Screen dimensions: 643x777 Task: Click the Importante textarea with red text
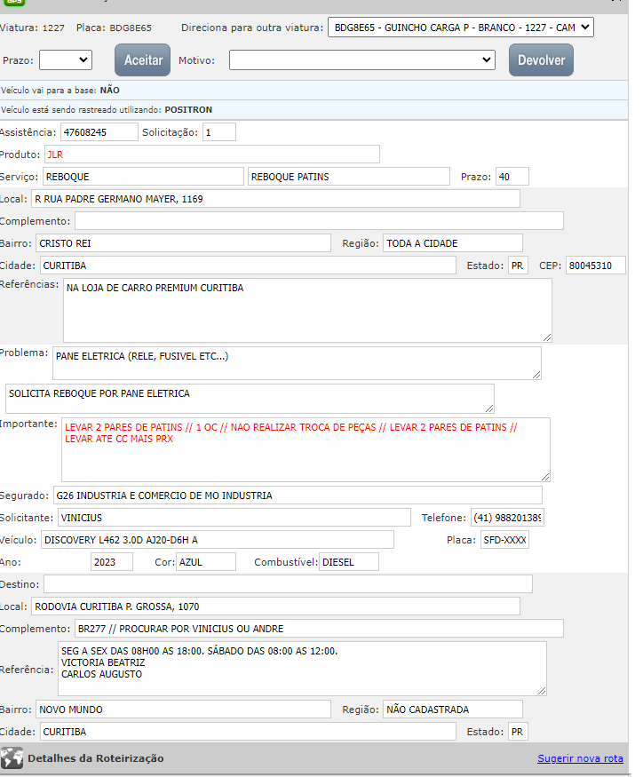[306, 449]
